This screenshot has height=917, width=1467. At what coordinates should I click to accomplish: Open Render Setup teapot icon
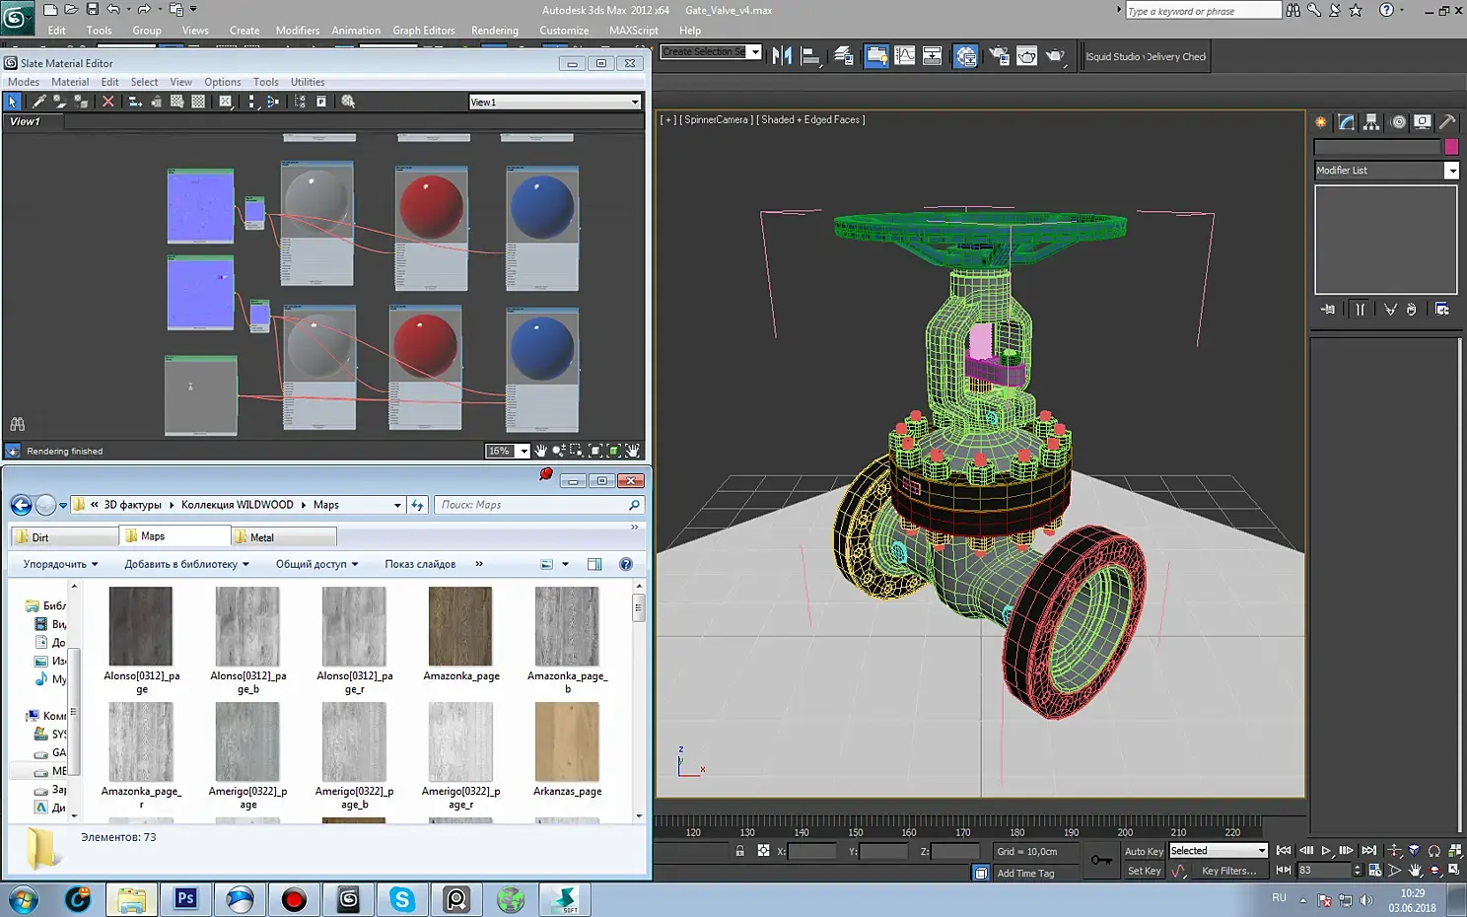pyautogui.click(x=999, y=56)
